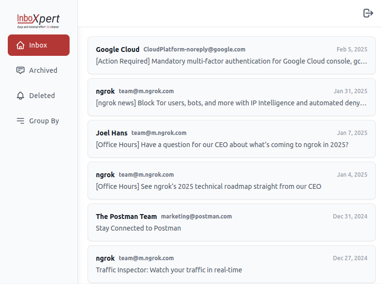Click The Postman Team sender name
This screenshot has width=382, height=284.
[x=126, y=217]
